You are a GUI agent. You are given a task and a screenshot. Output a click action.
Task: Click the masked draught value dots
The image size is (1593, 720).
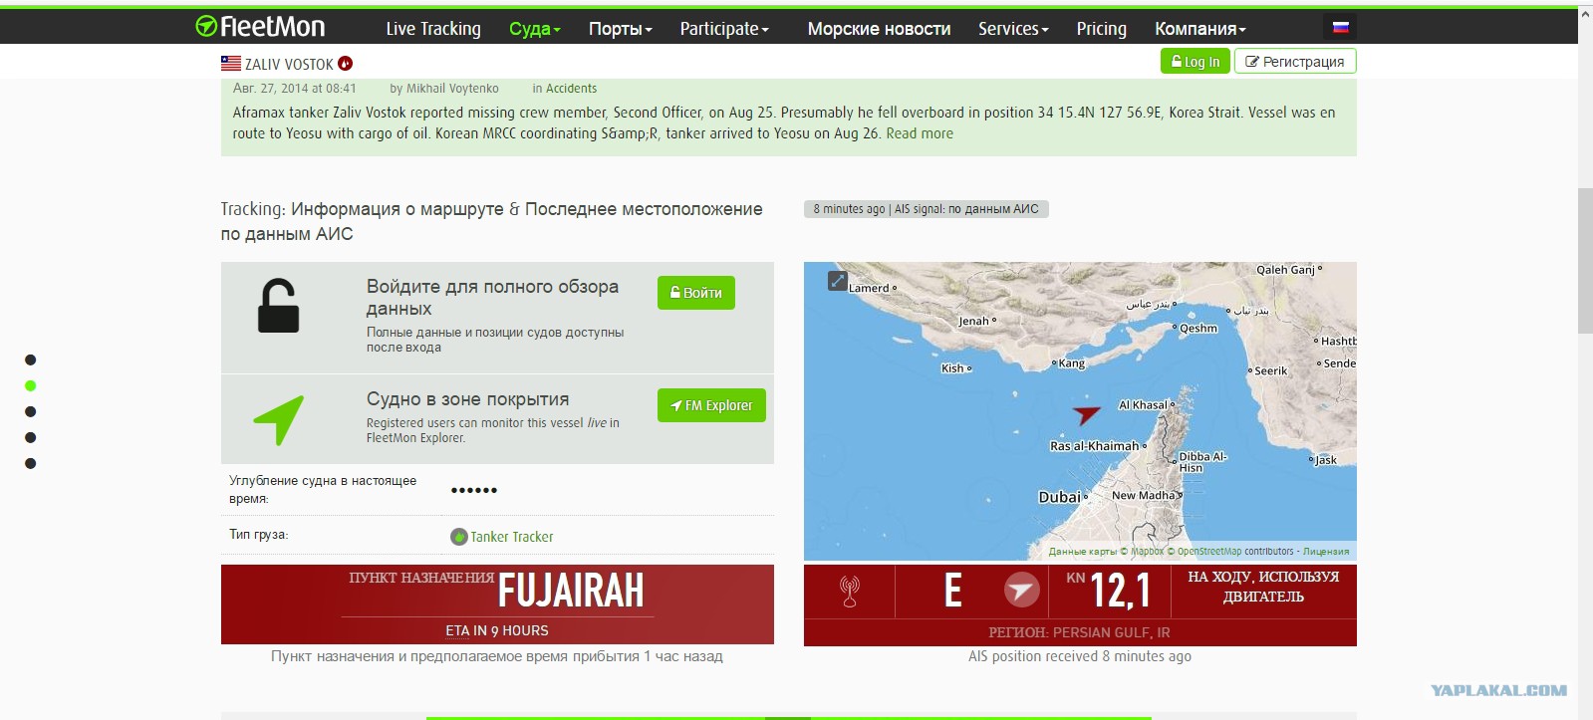coord(474,490)
